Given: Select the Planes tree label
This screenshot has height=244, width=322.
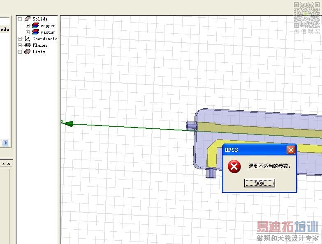Looking at the screenshot, I should coord(40,45).
